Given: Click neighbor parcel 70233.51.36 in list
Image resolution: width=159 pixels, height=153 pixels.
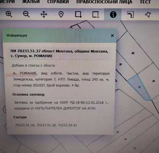Looking at the screenshot, I should (25, 125).
